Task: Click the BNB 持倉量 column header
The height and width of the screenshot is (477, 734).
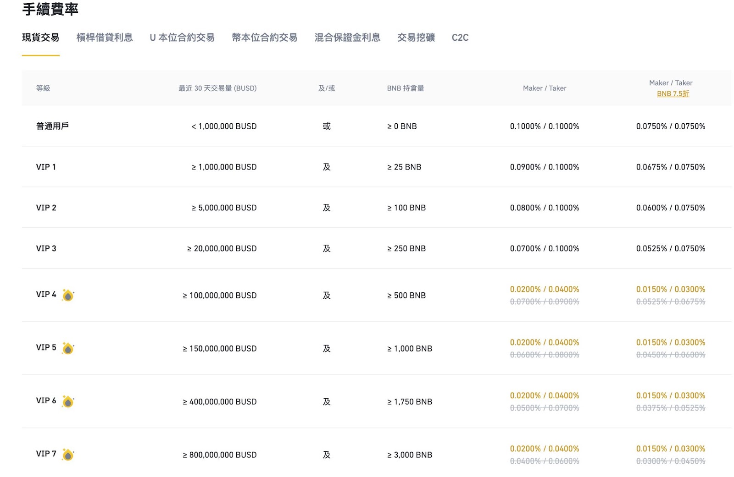Action: coord(406,88)
